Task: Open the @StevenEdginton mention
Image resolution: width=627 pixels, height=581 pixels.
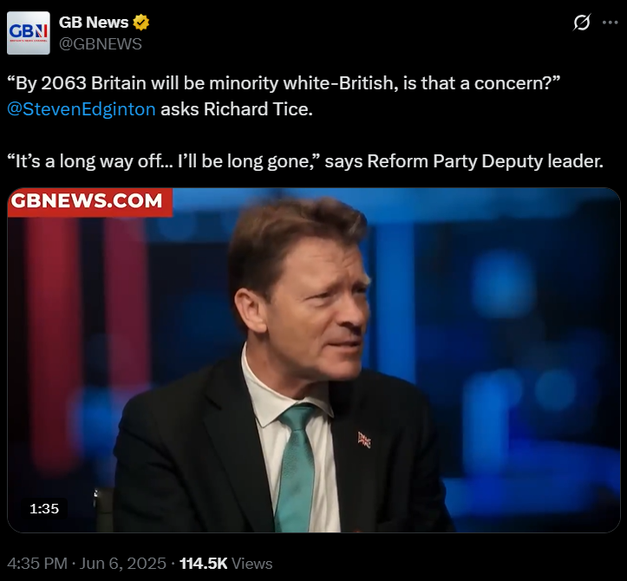Action: tap(82, 109)
